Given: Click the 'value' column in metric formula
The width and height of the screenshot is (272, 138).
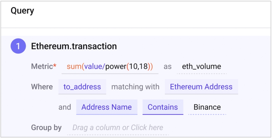Looking at the screenshot, I should tap(92, 66).
